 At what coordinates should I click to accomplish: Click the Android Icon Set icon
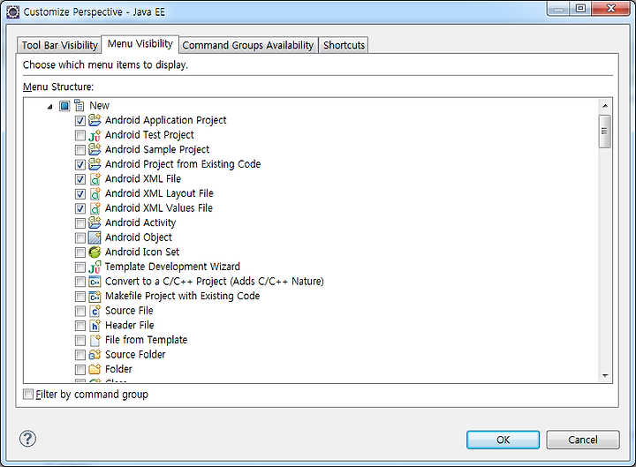[x=95, y=252]
